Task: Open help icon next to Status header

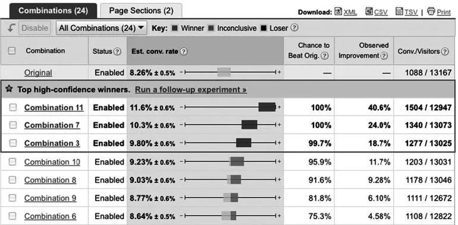Action: (117, 52)
